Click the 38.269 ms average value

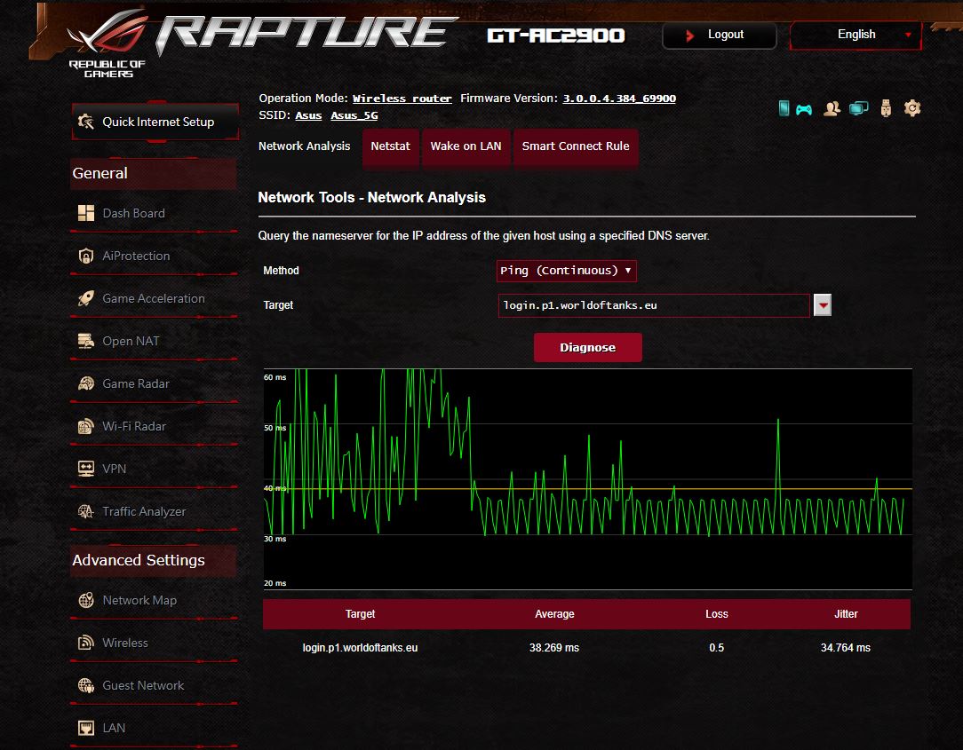[x=554, y=648]
